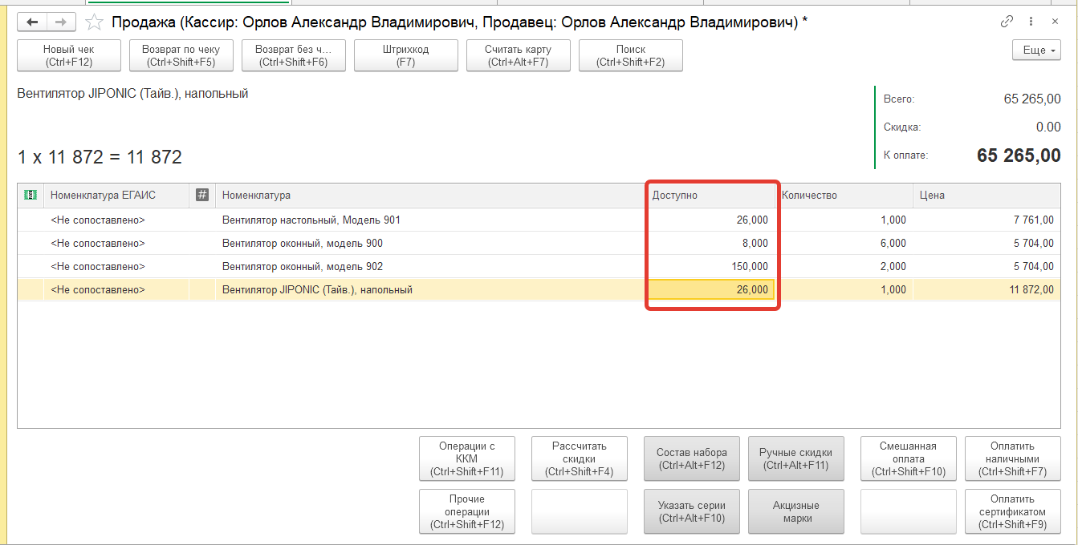Sort by the Количество column header
Screen dimensions: 1078x545
click(x=843, y=195)
